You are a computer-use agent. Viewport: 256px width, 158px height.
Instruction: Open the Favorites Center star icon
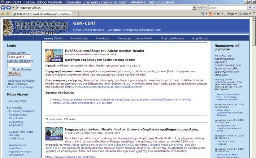(3, 14)
